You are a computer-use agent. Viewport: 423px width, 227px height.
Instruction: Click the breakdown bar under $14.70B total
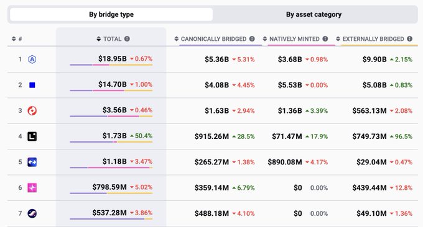(x=111, y=91)
